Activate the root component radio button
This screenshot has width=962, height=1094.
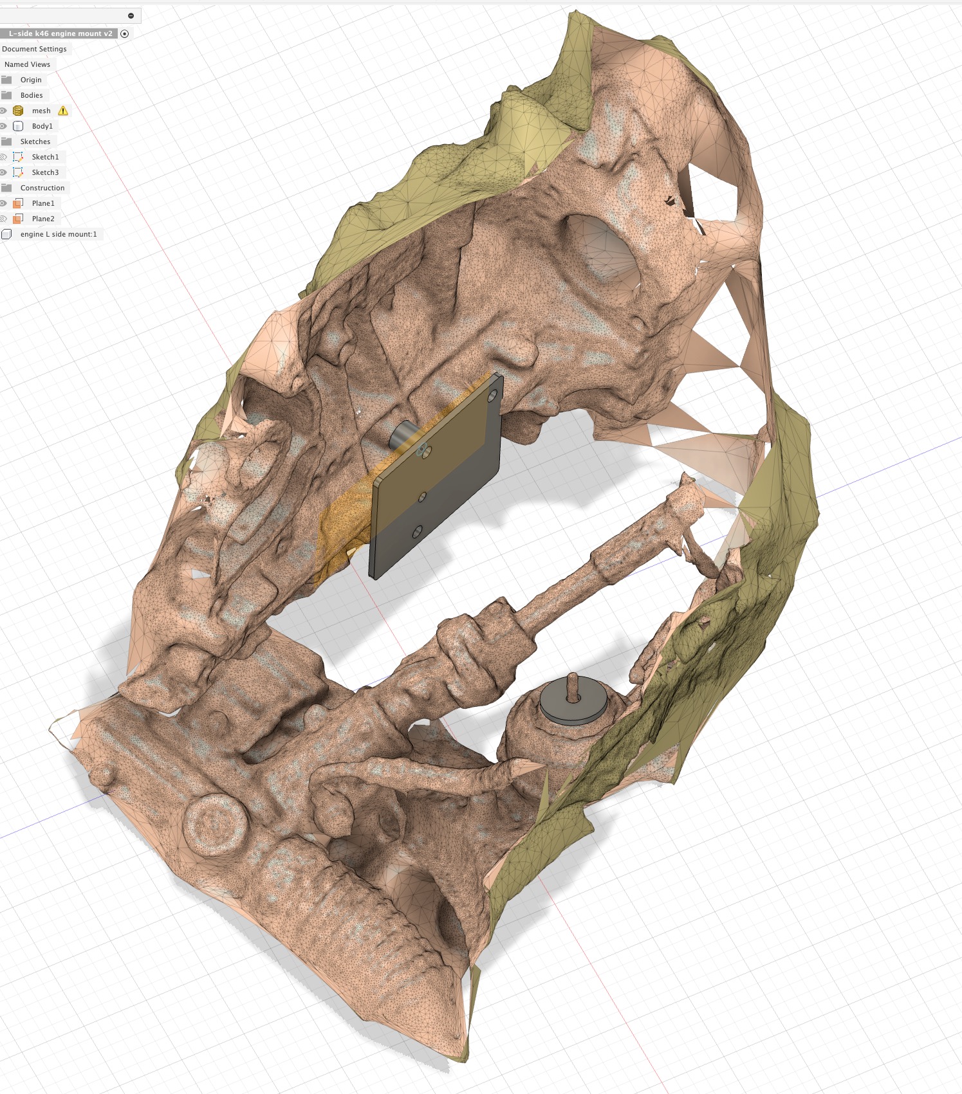(125, 33)
